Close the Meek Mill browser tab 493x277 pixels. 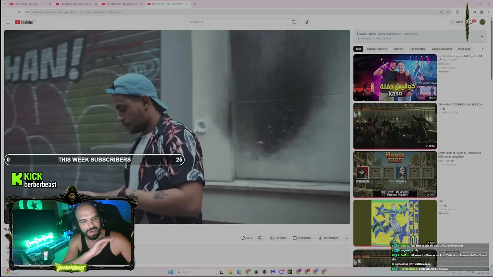coord(141,4)
